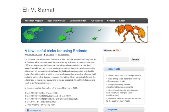The image size is (169, 112).
Task: Click the line '{Forel, 1909 #10514@@hidden}' text
Action: pos(39,99)
